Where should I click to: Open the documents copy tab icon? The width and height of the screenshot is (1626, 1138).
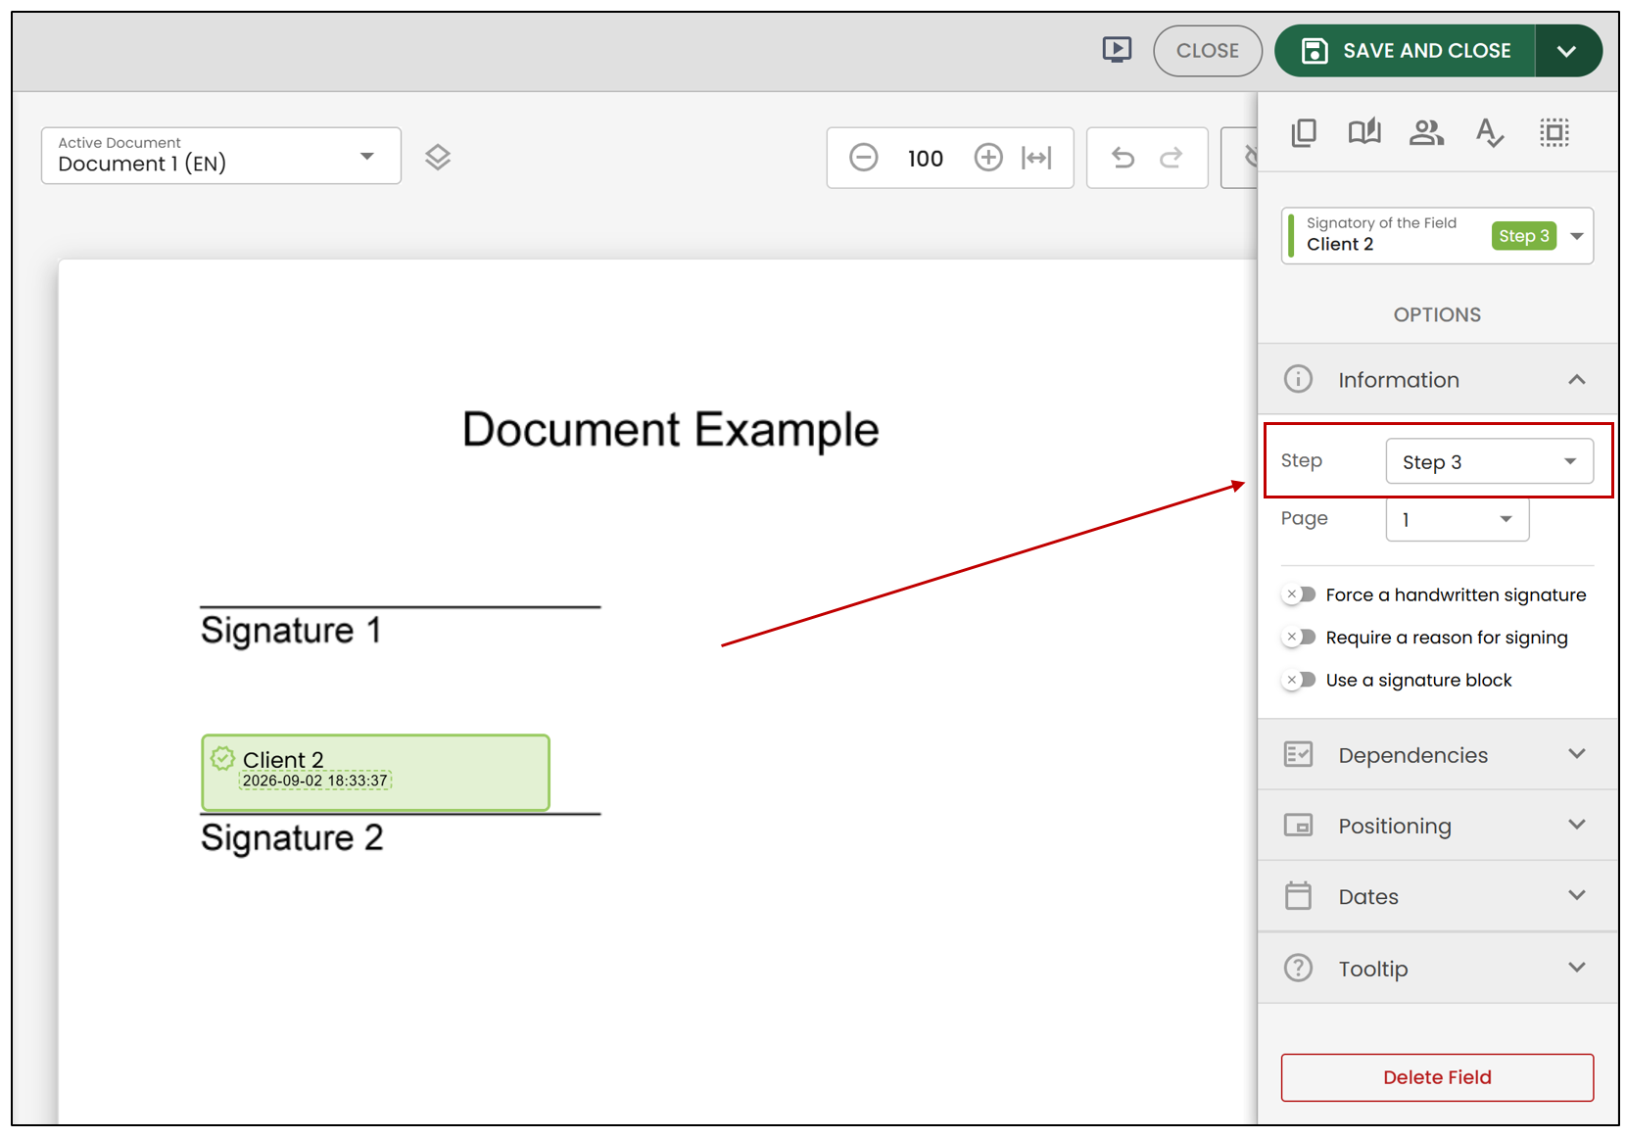click(x=1304, y=132)
